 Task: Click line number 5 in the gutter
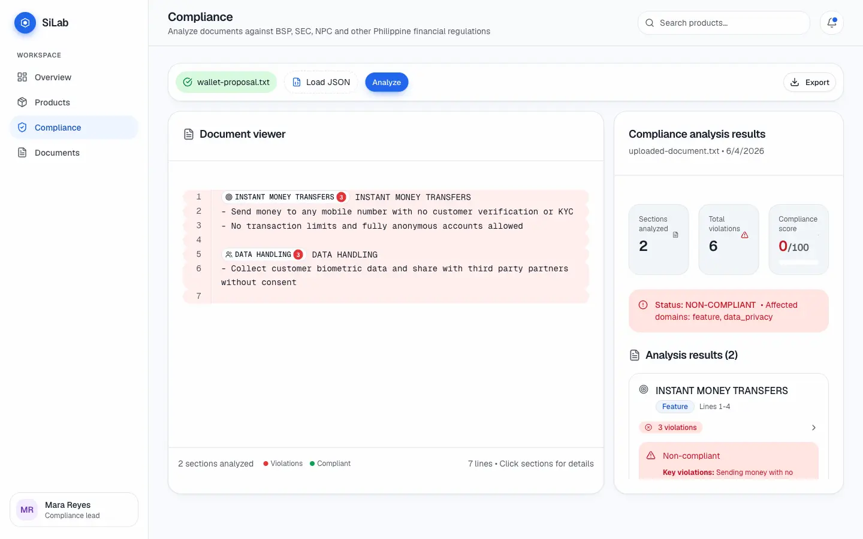click(199, 255)
